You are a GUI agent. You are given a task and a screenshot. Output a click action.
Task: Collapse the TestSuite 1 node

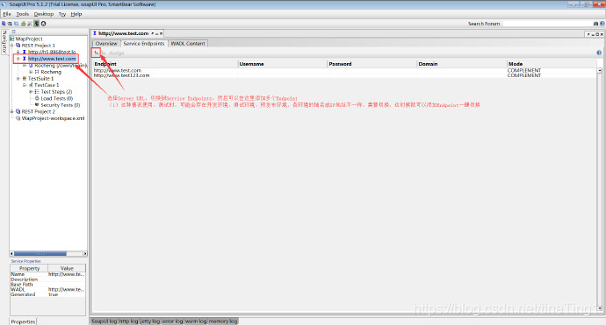(18, 79)
